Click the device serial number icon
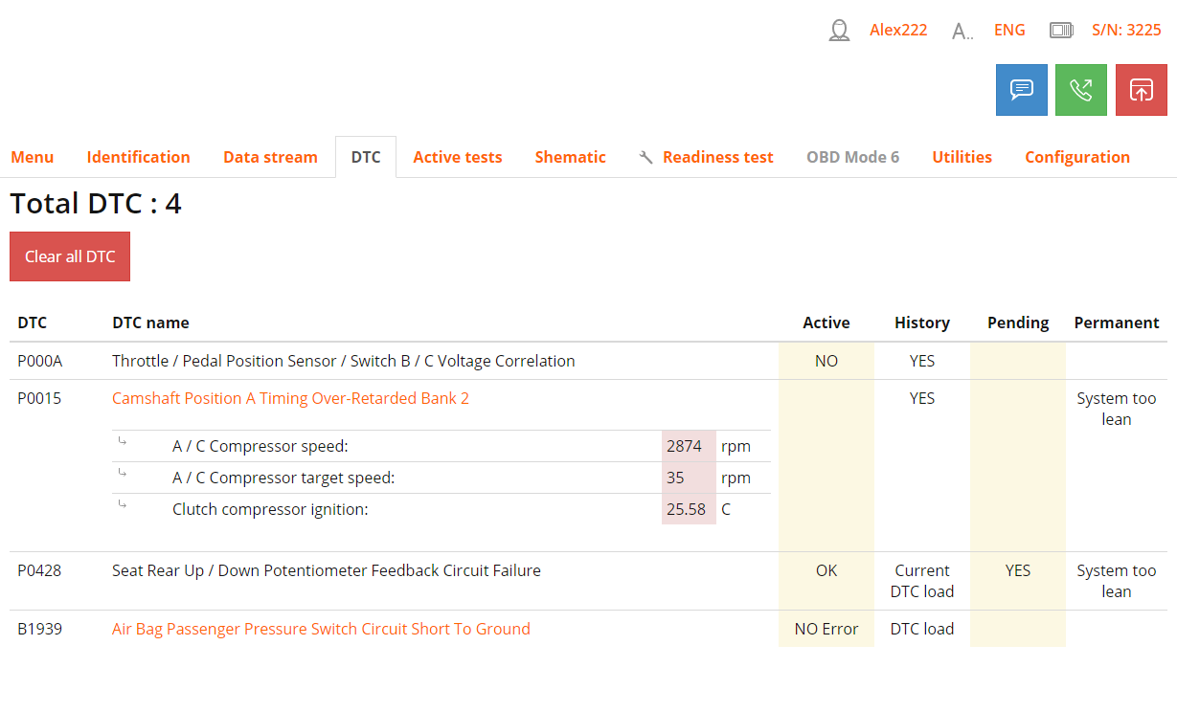This screenshot has width=1177, height=712. (x=1061, y=31)
